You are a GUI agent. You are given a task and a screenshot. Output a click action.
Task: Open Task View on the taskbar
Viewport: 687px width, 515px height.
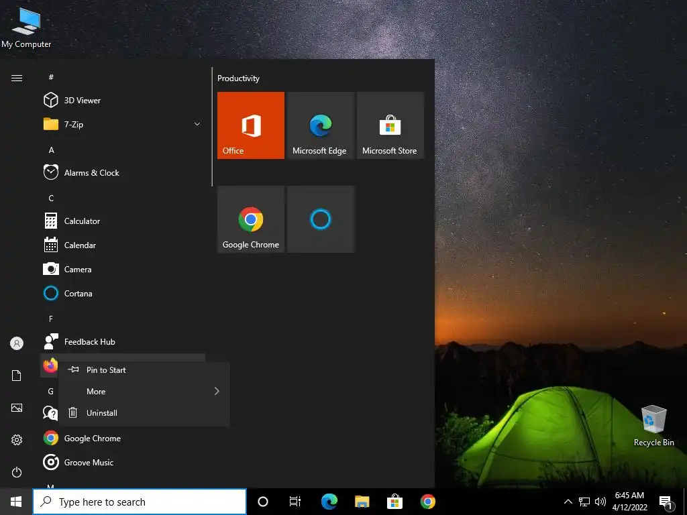click(x=295, y=502)
